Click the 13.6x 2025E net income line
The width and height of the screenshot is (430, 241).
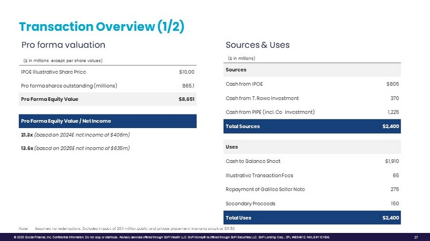(x=75, y=148)
